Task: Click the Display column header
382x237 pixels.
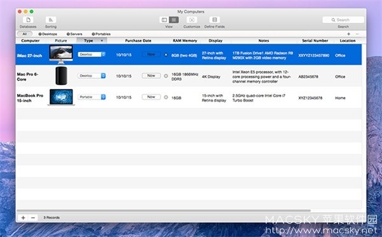Action: (x=215, y=41)
